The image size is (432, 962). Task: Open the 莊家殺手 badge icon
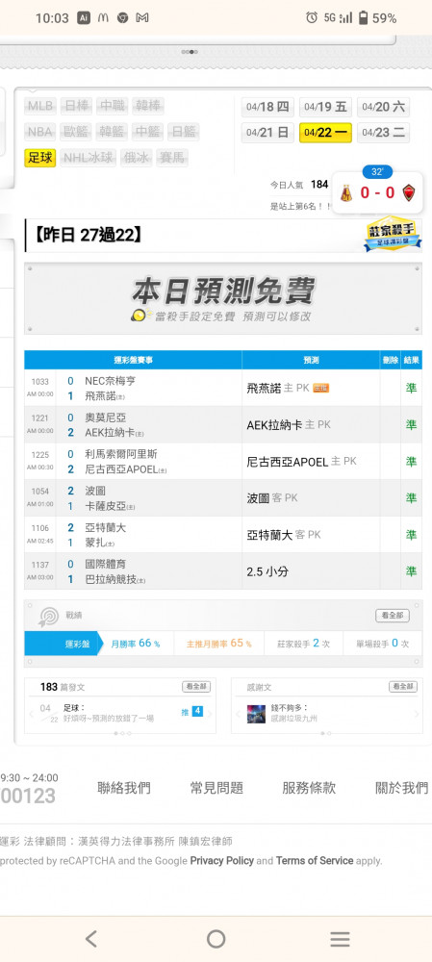pos(393,233)
